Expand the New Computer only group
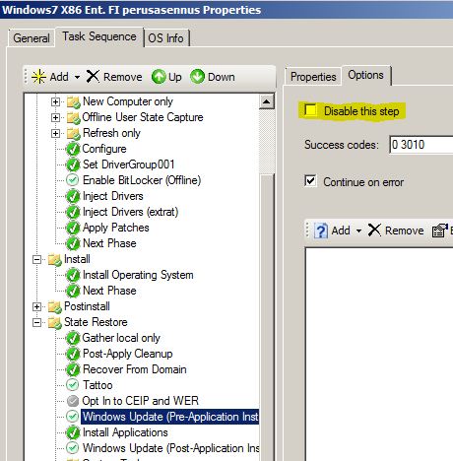This screenshot has width=453, height=461. (55, 101)
